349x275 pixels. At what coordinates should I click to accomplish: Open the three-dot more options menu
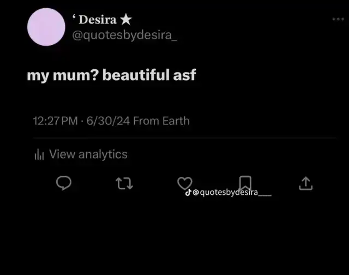coord(338,19)
